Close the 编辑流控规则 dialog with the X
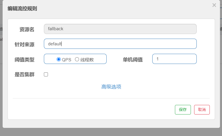This screenshot has height=136, width=222. (214, 5)
